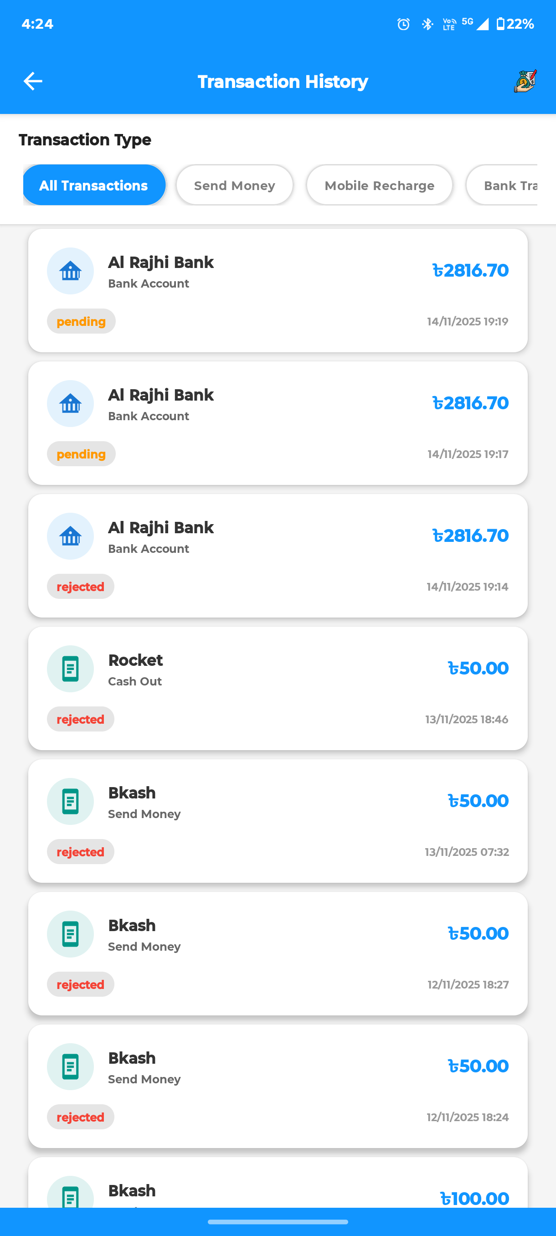Tap bank icon on the 19:19 transaction
The width and height of the screenshot is (556, 1236).
point(70,271)
